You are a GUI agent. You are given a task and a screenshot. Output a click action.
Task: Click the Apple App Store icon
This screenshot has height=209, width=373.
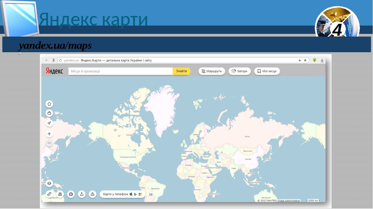coord(131,194)
